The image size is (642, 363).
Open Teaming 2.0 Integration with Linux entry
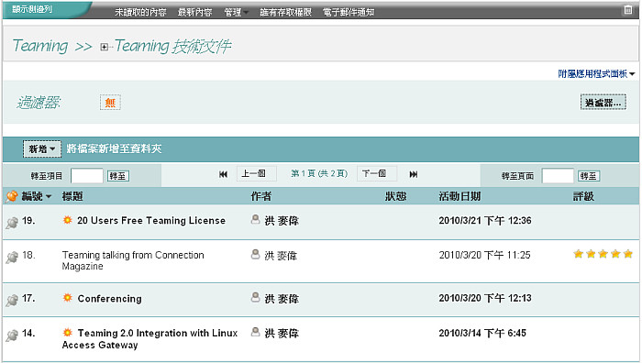click(x=149, y=339)
